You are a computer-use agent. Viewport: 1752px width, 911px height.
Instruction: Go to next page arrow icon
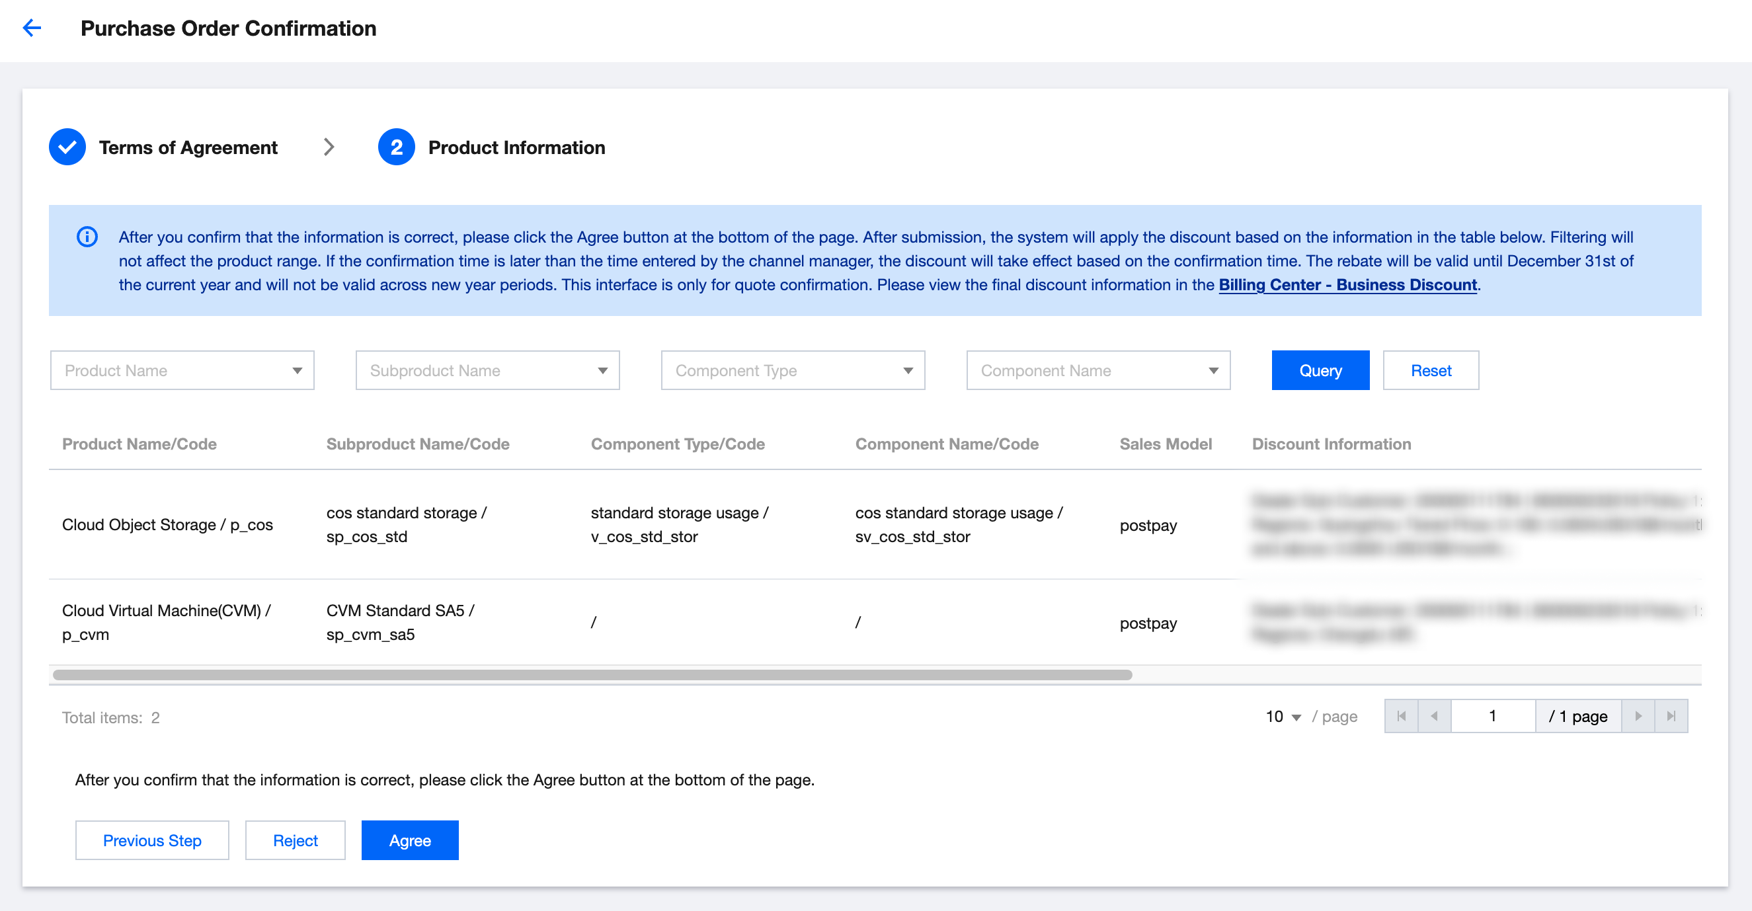(x=1638, y=716)
